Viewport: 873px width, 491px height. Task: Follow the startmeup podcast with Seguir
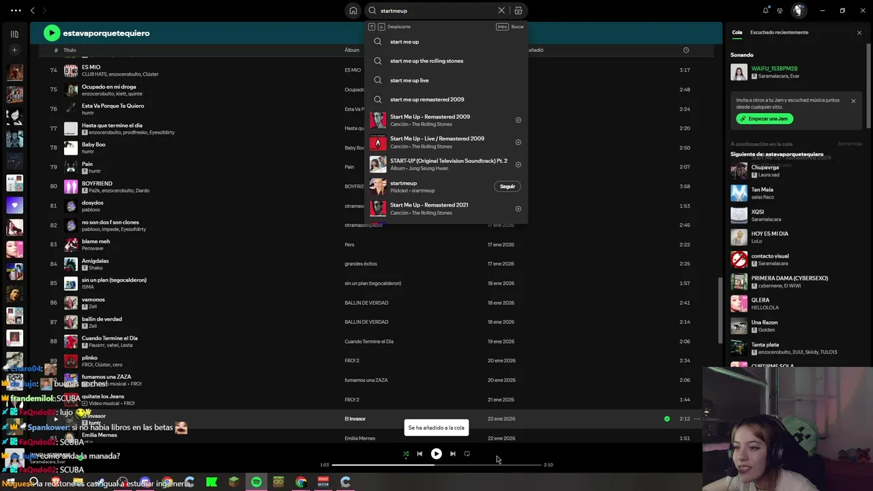pyautogui.click(x=507, y=186)
